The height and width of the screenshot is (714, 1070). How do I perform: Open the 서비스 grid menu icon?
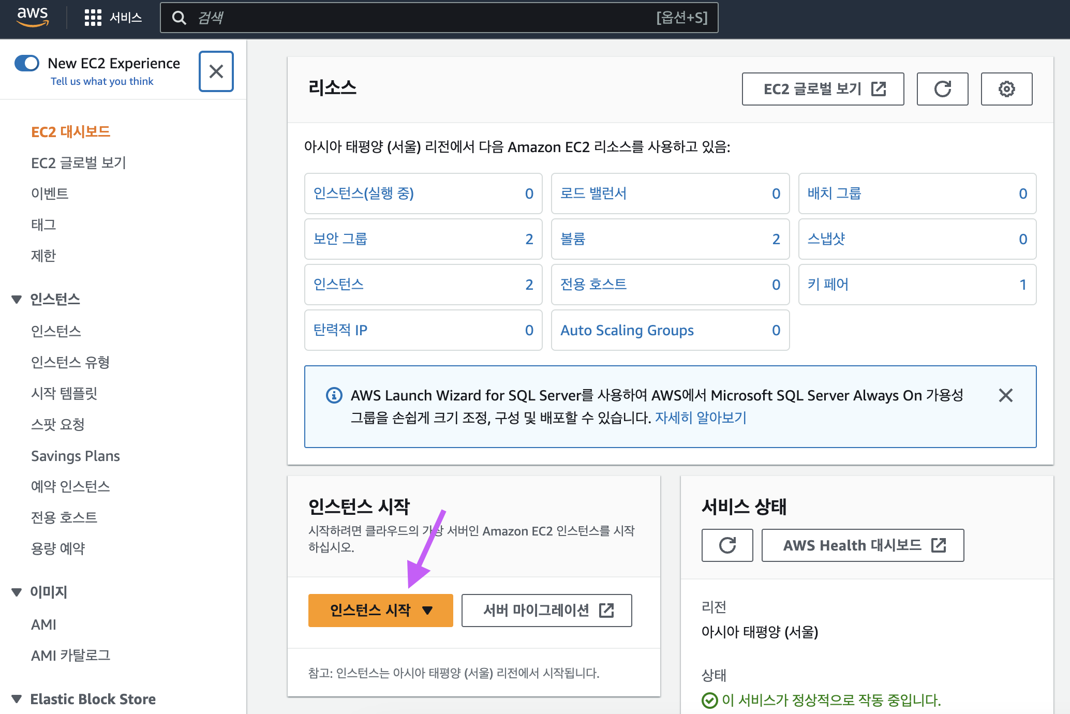pyautogui.click(x=93, y=18)
